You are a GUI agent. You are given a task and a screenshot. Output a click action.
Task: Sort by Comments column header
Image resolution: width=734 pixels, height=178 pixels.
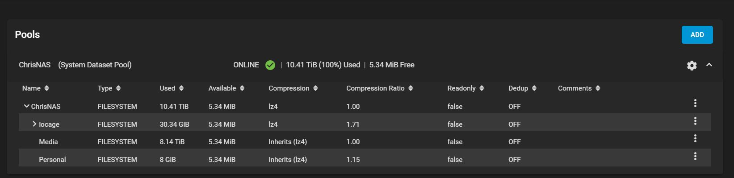tap(579, 88)
